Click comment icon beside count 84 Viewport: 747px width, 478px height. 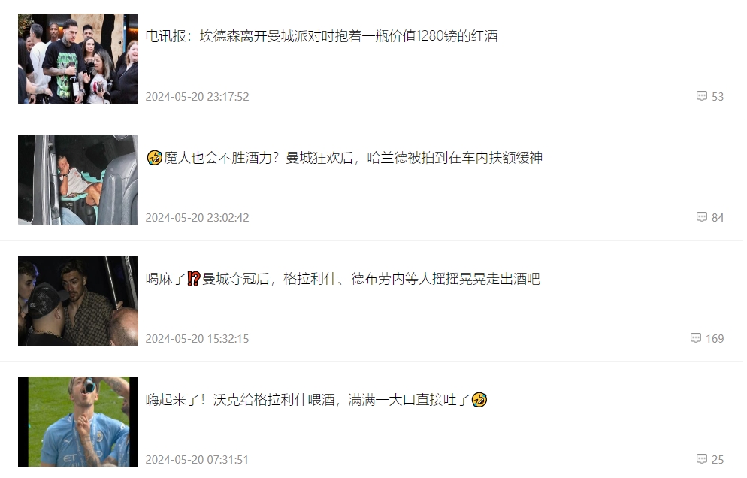pyautogui.click(x=701, y=217)
